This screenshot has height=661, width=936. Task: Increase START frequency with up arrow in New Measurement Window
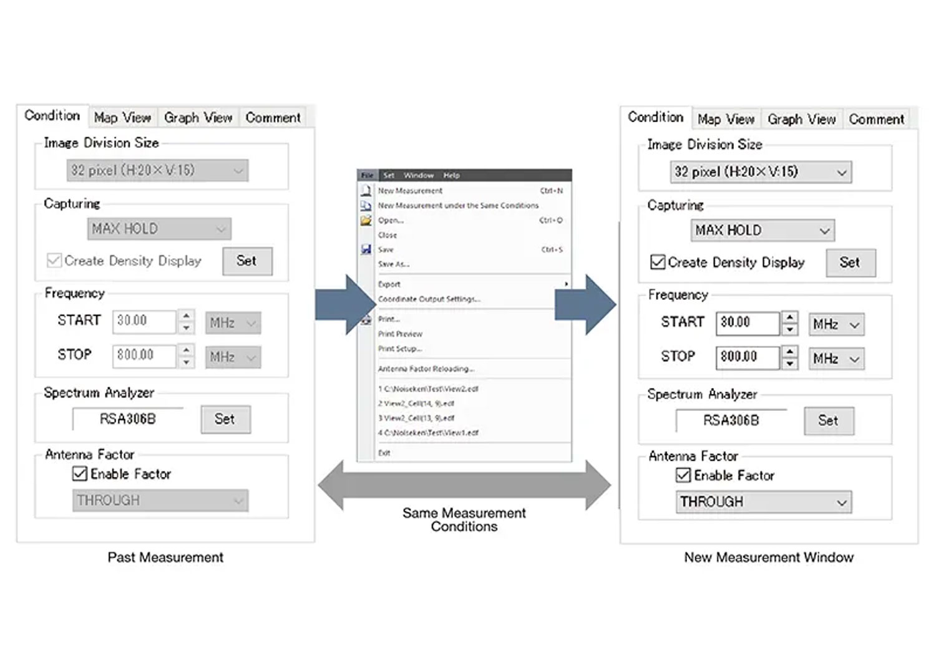(790, 317)
